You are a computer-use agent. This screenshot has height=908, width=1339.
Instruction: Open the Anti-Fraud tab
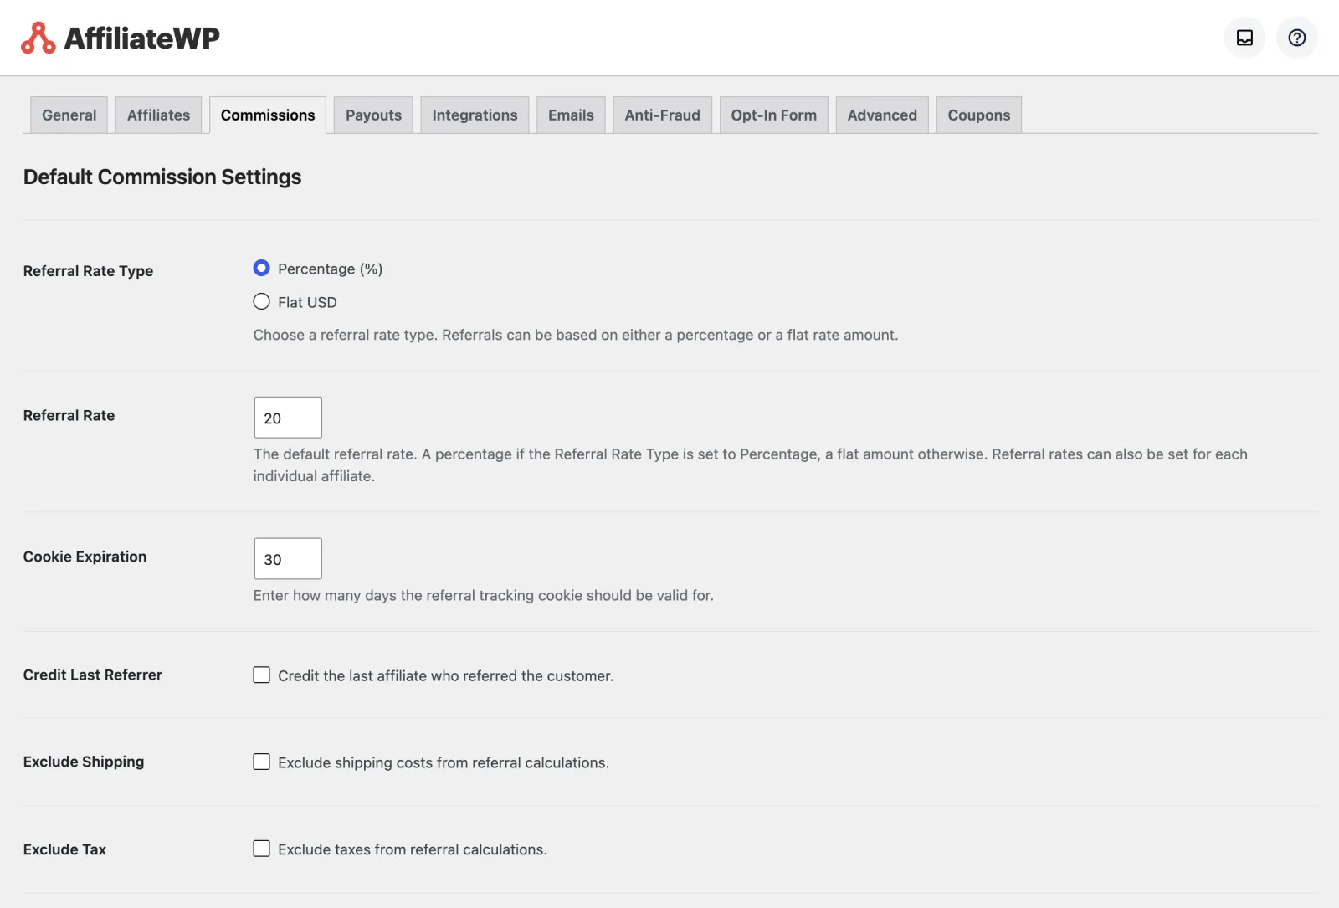(662, 115)
